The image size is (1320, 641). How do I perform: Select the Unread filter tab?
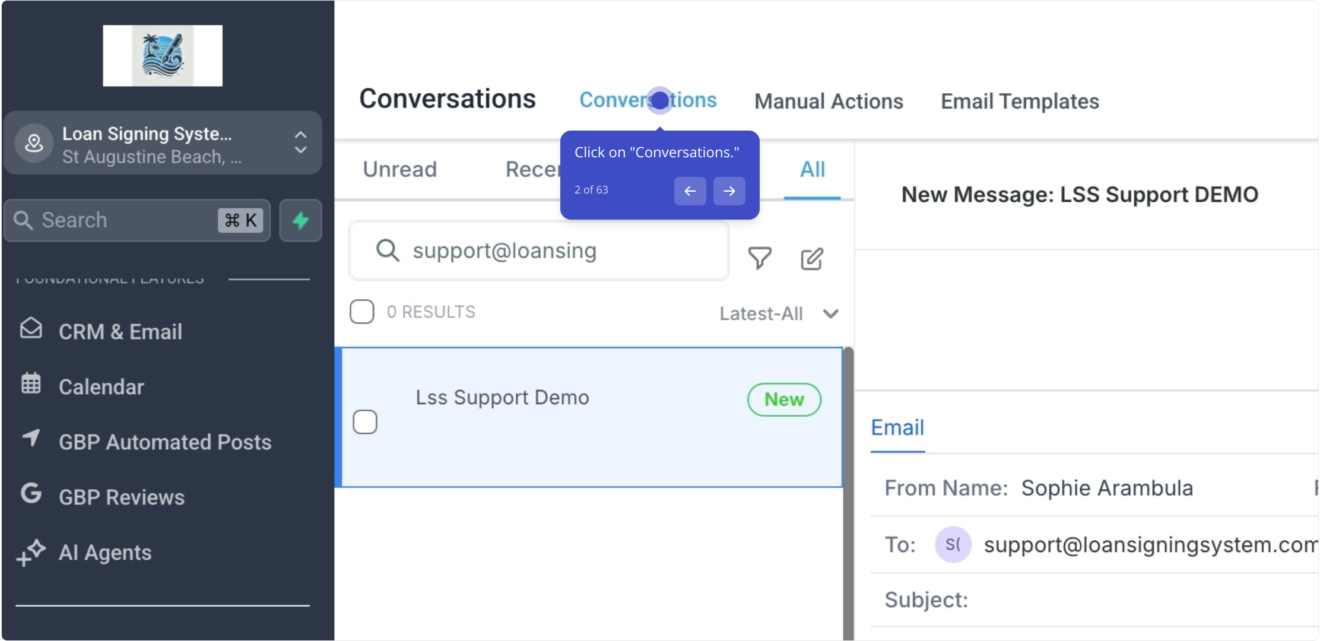tap(400, 170)
